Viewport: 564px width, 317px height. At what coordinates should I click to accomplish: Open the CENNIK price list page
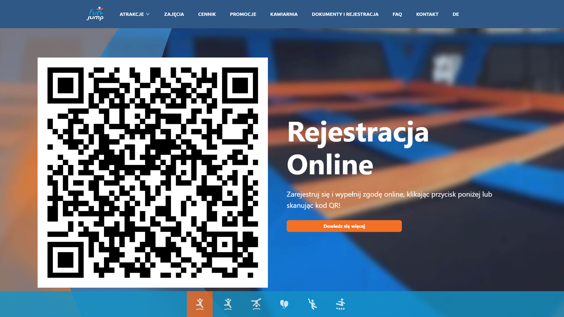pos(207,14)
